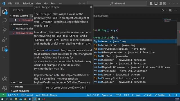This screenshot has width=180, height=101.
Task: Open editor More Actions ellipsis
Action: [x=175, y=10]
